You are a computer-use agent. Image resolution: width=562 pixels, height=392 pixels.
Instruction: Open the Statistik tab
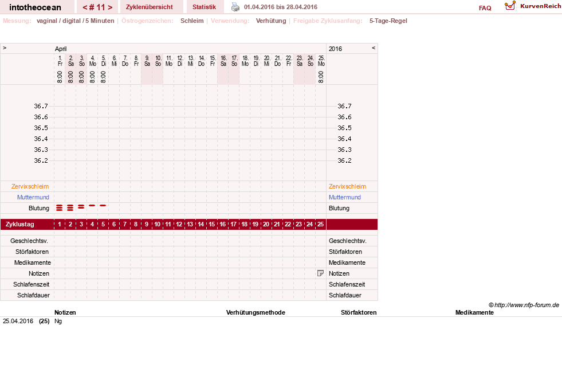pyautogui.click(x=205, y=7)
